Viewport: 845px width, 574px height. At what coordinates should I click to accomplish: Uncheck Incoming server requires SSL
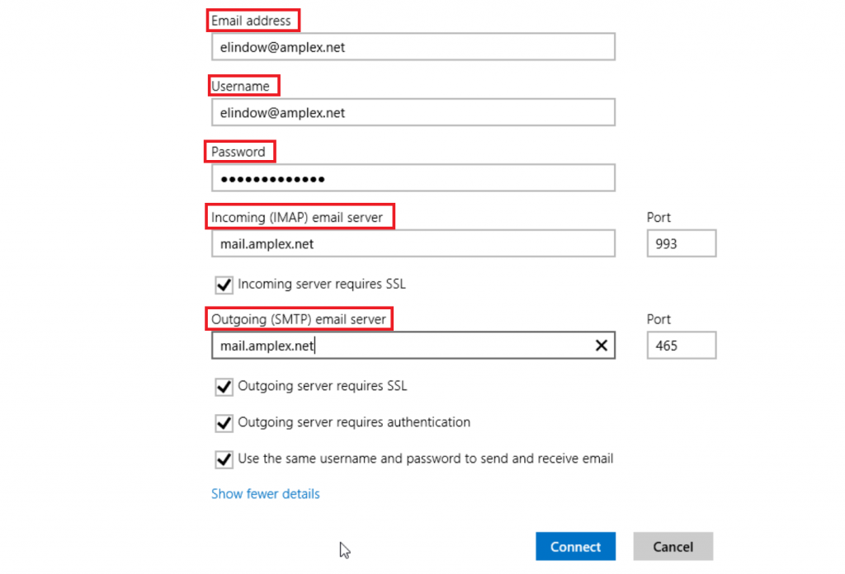click(224, 285)
